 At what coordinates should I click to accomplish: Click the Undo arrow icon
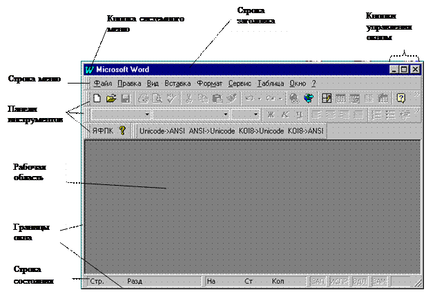[x=249, y=98]
